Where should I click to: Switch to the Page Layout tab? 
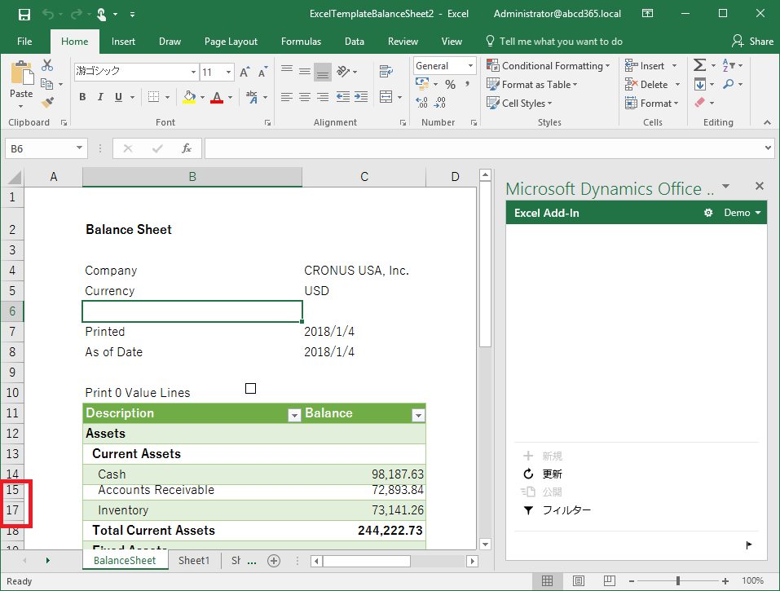(231, 42)
